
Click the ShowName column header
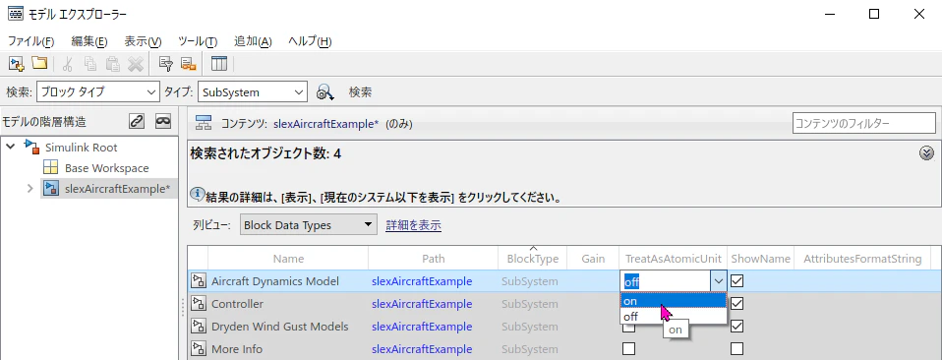760,259
